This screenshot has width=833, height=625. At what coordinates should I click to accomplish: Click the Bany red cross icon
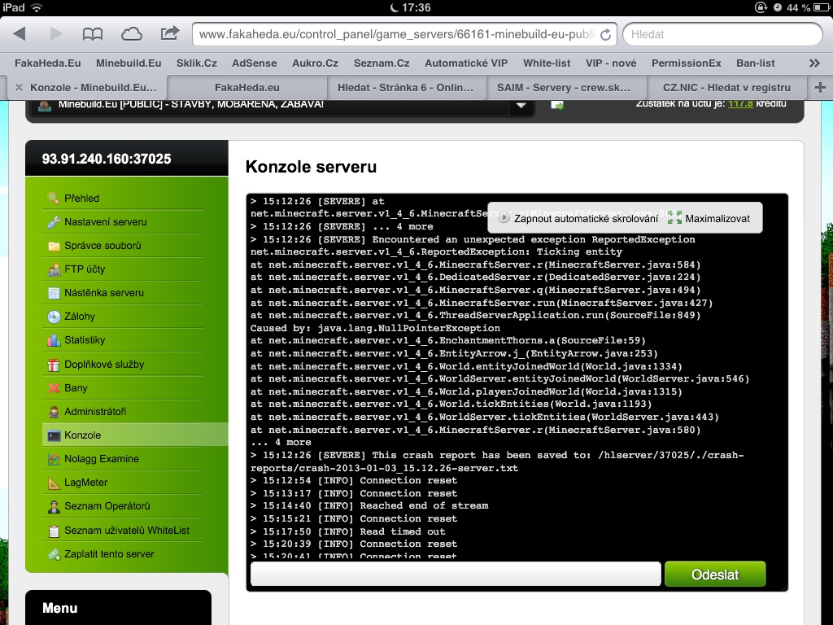(54, 388)
